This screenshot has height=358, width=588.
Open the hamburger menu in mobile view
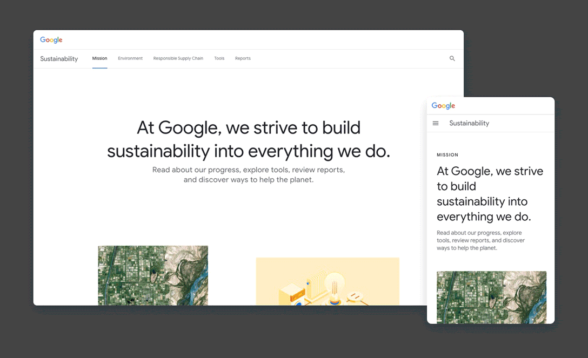436,123
